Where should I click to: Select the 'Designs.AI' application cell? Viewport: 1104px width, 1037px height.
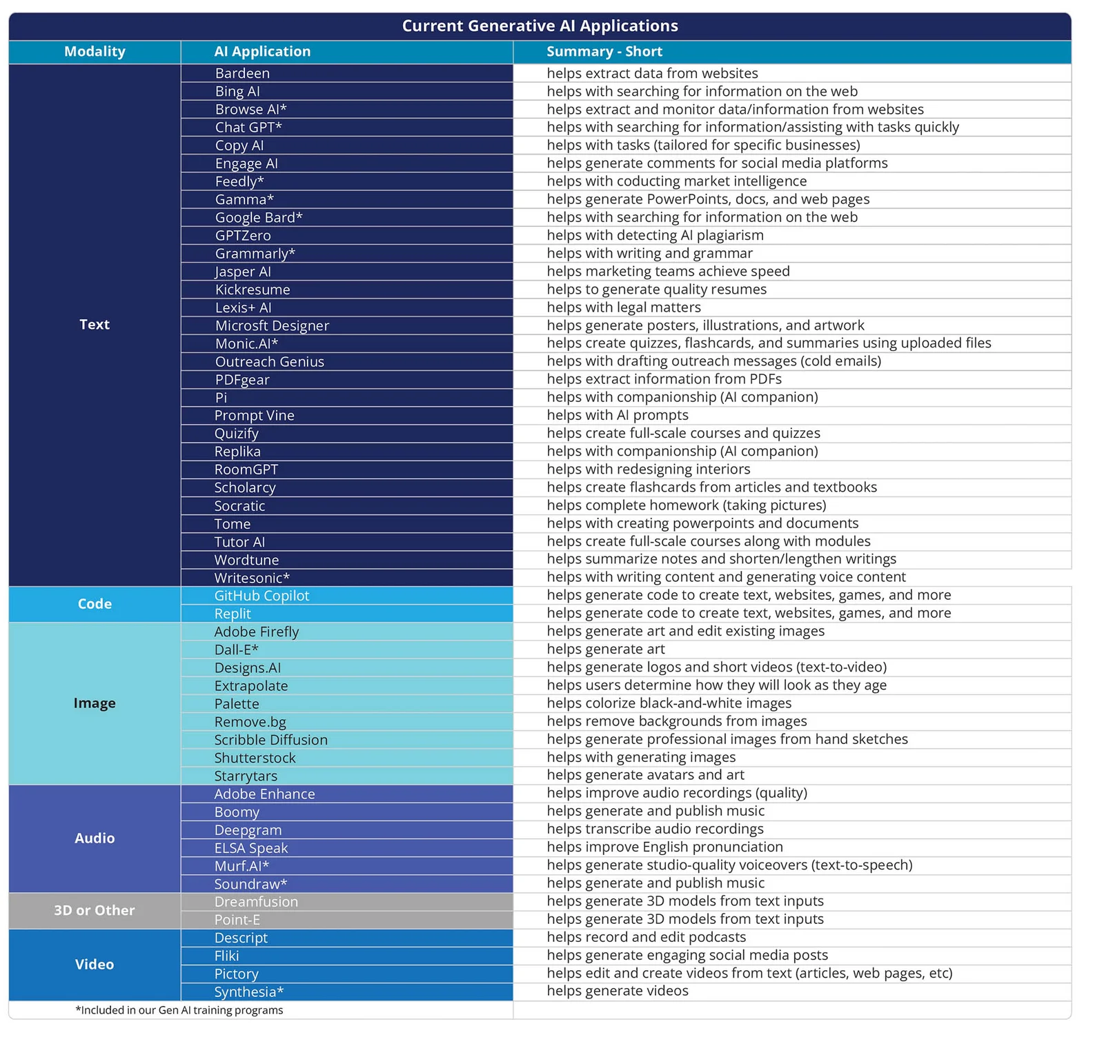tap(347, 667)
